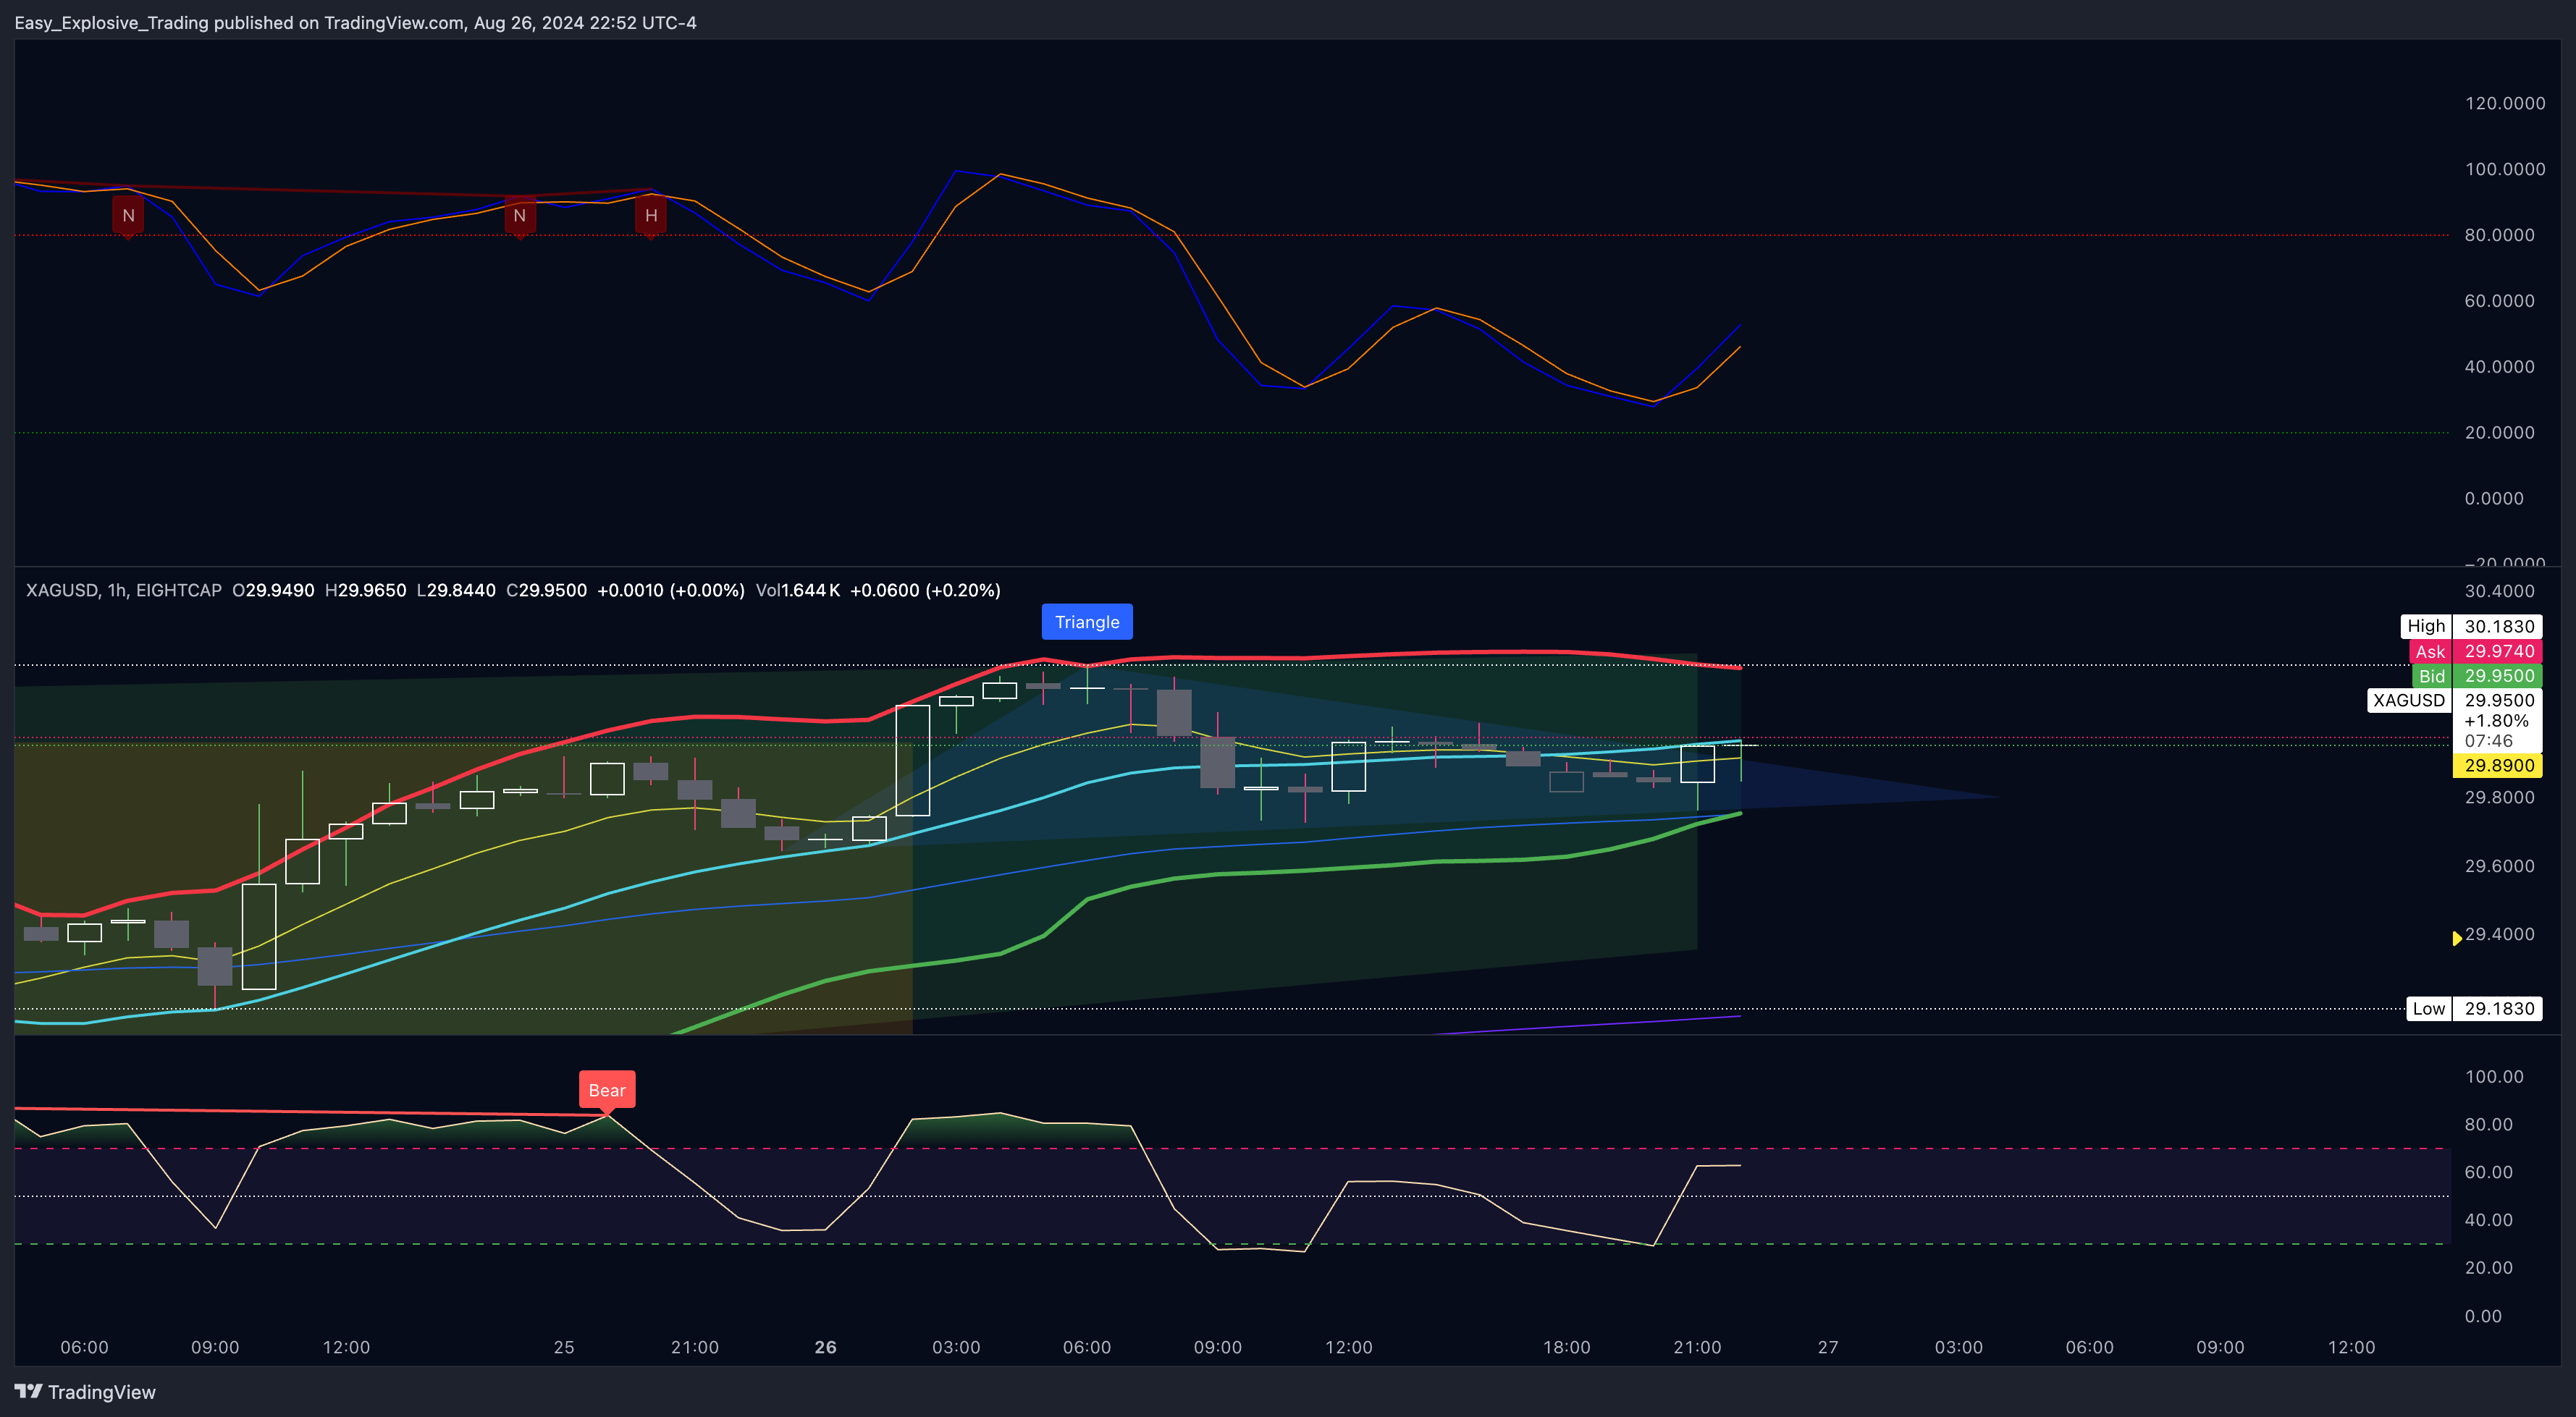This screenshot has height=1417, width=2576.
Task: Click the Low 29.1830 price label
Action: click(2474, 1008)
